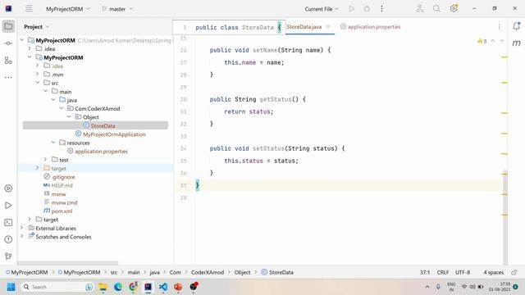Click src breadcrumb in navigation bar
This screenshot has width=525, height=295.
point(114,272)
